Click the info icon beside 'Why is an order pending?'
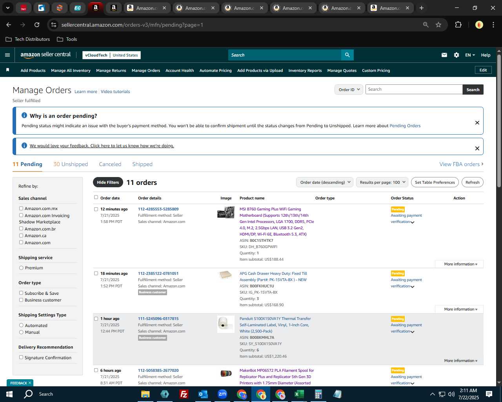Image resolution: width=502 pixels, height=402 pixels. (24, 115)
